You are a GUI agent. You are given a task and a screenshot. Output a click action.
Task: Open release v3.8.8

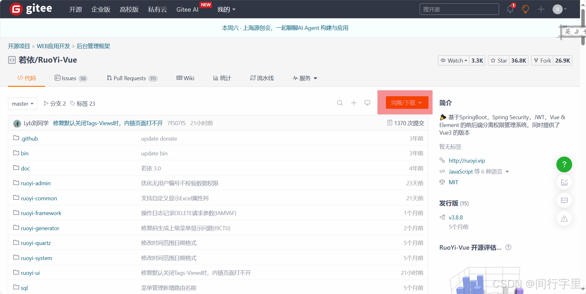point(456,217)
